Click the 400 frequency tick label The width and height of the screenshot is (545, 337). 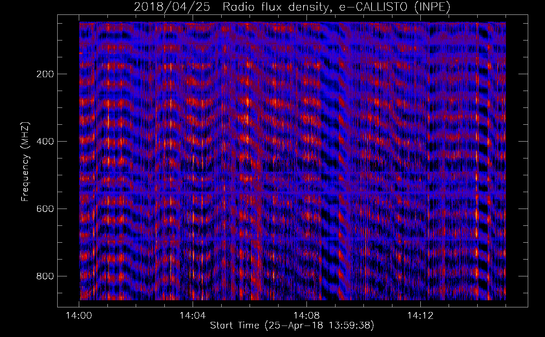[45, 142]
